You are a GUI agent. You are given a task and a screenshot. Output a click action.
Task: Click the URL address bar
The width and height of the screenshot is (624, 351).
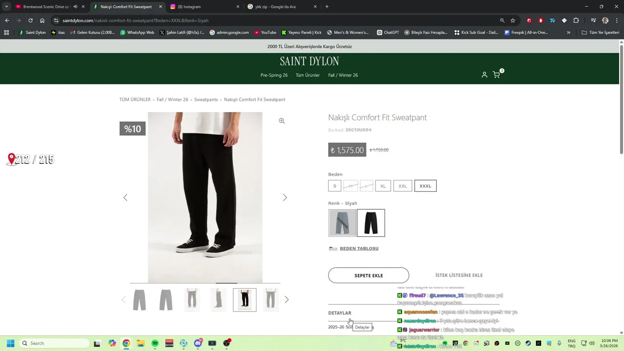278,20
